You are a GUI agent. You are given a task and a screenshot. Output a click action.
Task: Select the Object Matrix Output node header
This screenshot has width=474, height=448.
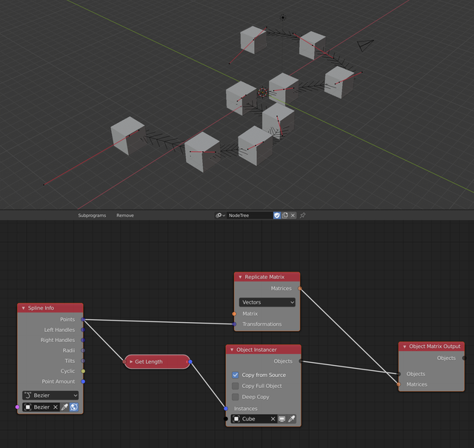tap(431, 347)
